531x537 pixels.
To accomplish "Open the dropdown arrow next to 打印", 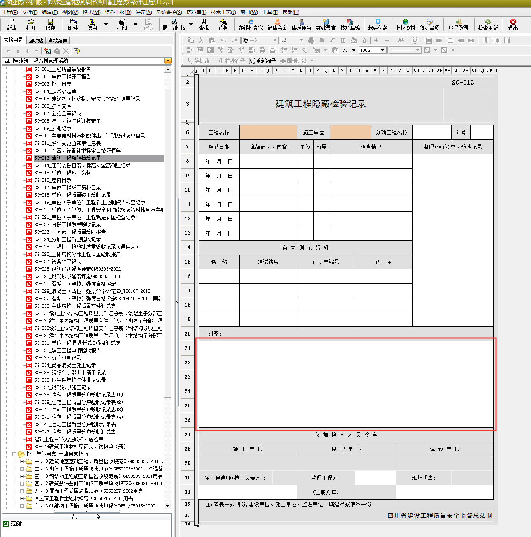I will tap(135, 25).
